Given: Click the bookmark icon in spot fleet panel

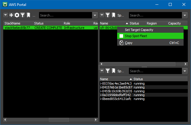Looking at the screenshot, I should click(113, 15).
